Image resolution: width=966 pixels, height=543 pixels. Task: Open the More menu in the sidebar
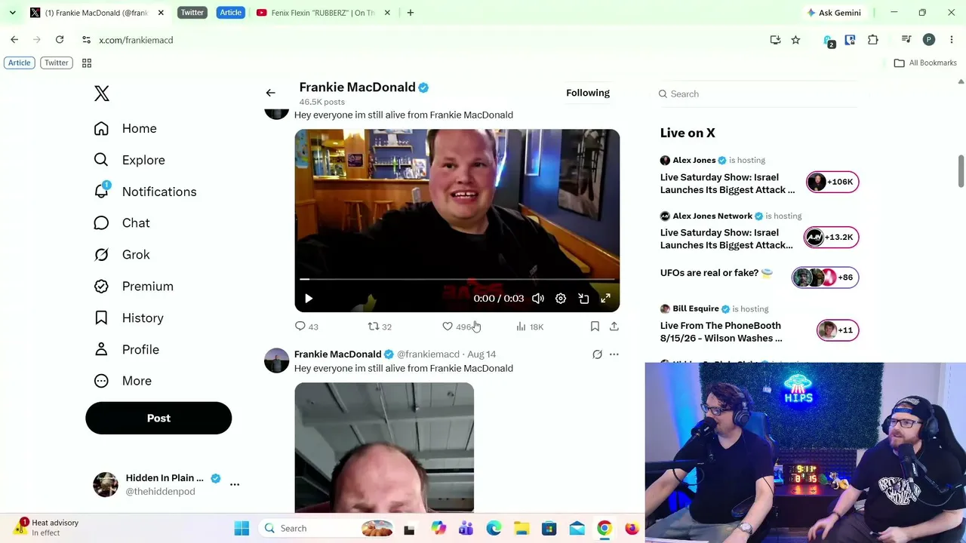122,381
